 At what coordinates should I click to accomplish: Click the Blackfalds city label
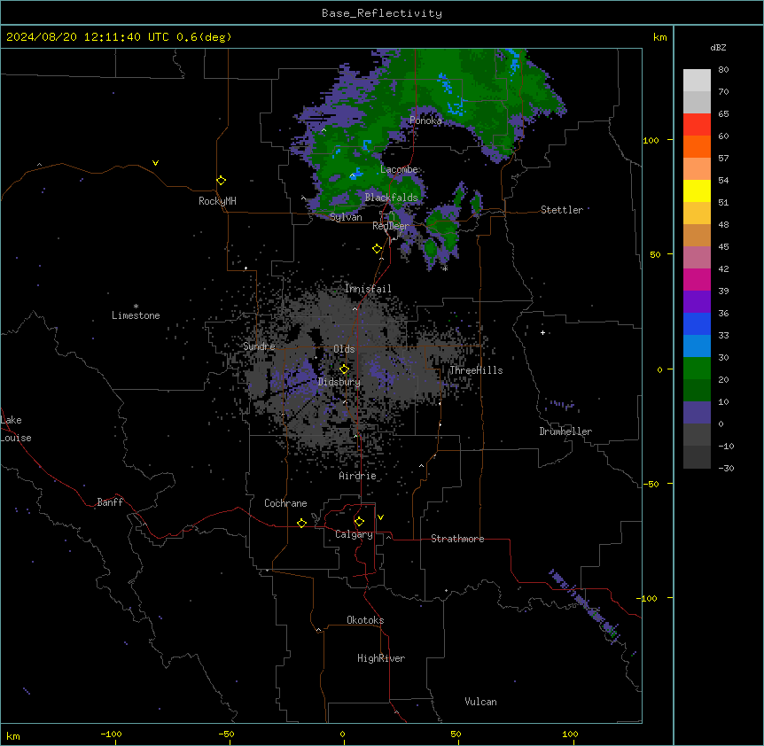click(x=391, y=198)
